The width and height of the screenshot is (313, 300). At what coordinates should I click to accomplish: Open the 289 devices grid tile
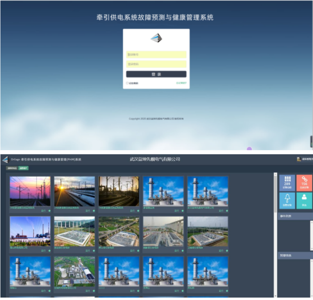(x=287, y=182)
